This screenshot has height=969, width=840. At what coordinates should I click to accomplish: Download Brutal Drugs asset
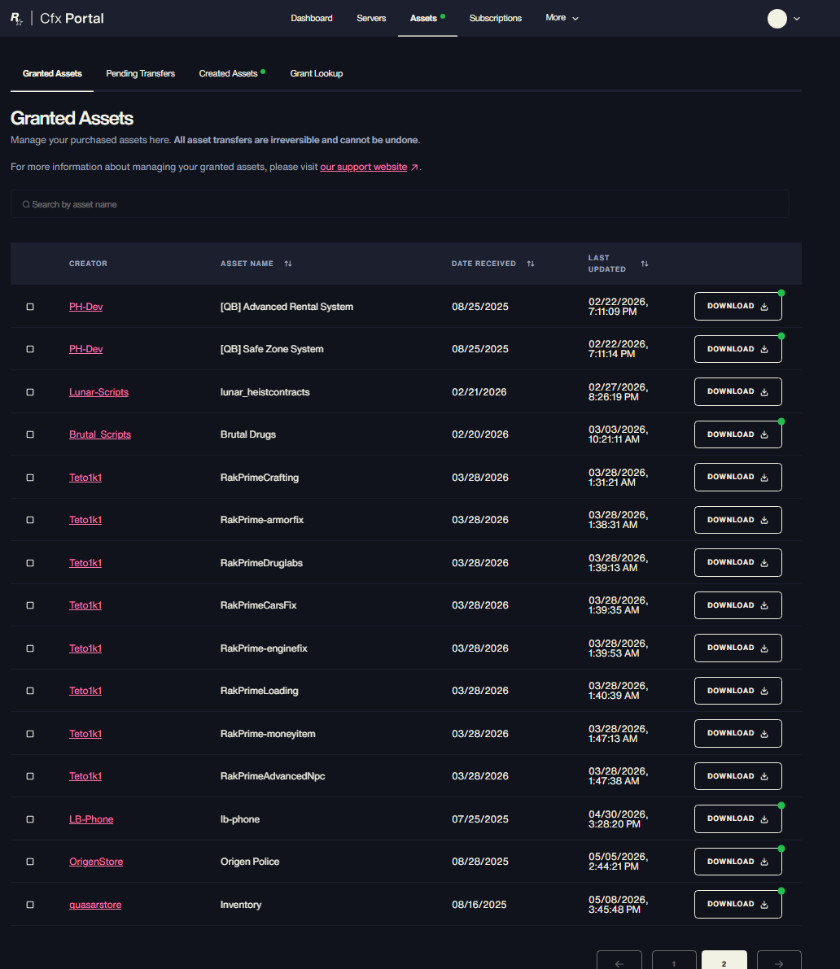pyautogui.click(x=738, y=434)
